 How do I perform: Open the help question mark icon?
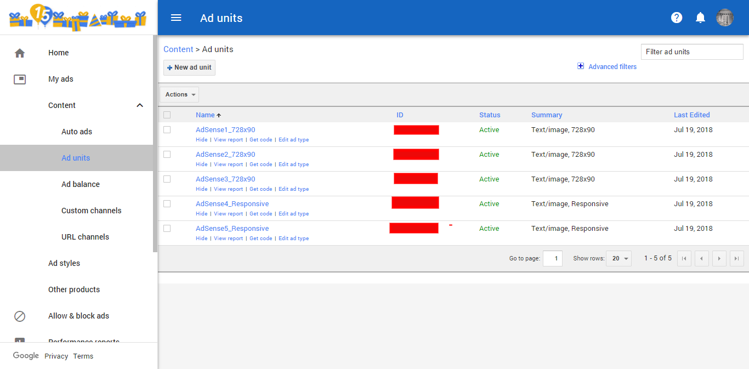[677, 18]
